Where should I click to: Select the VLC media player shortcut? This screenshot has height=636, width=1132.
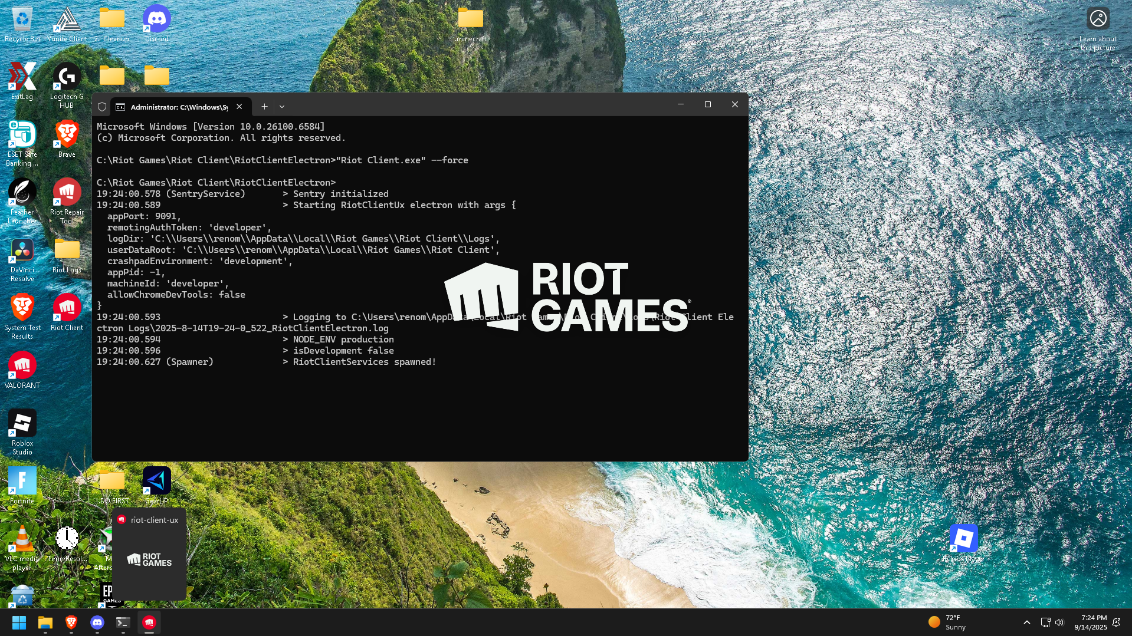tap(22, 548)
